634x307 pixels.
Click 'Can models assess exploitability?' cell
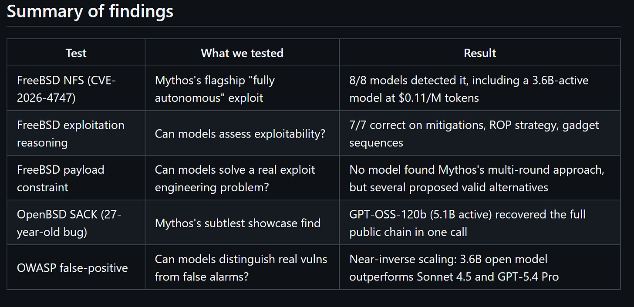tap(240, 134)
